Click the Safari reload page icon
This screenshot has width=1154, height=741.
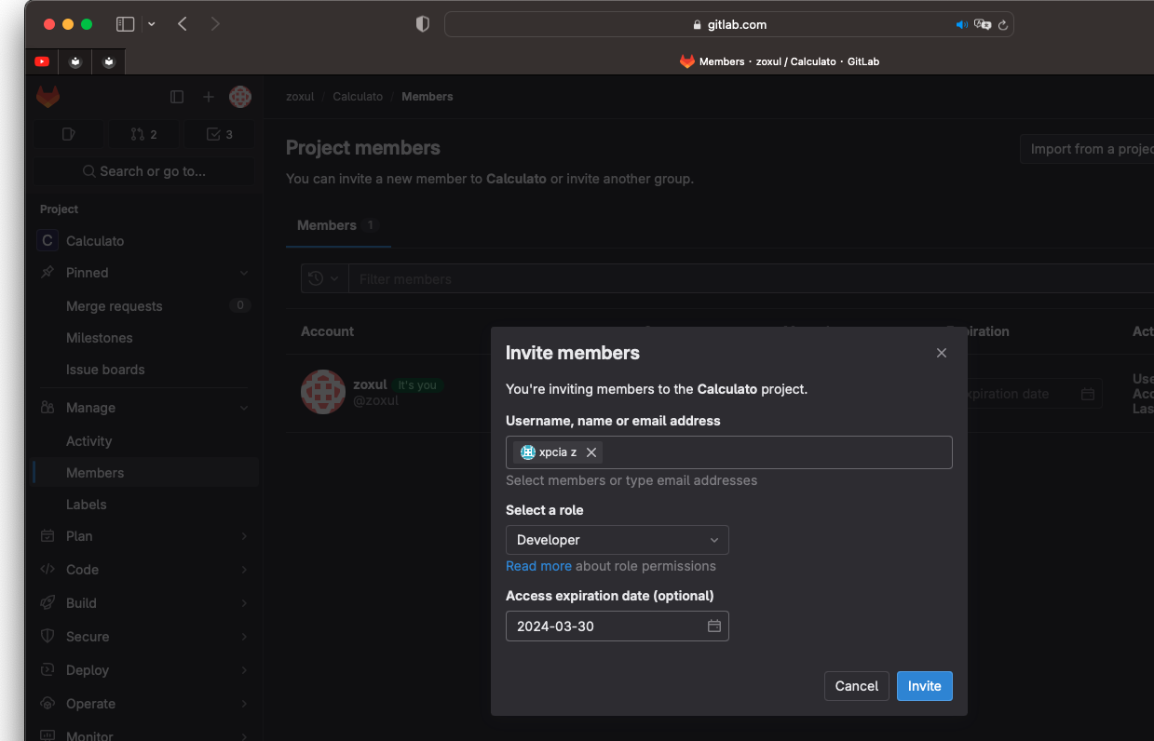click(1003, 25)
